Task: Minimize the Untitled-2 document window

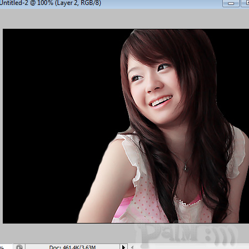Action: coord(231,3)
